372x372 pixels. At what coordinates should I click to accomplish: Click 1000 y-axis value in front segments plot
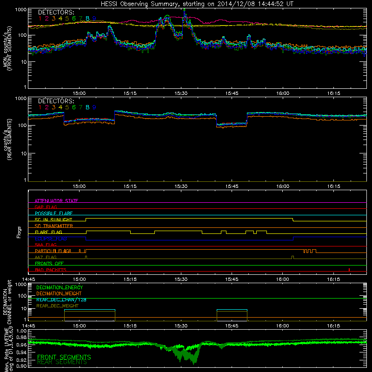[x=21, y=10]
